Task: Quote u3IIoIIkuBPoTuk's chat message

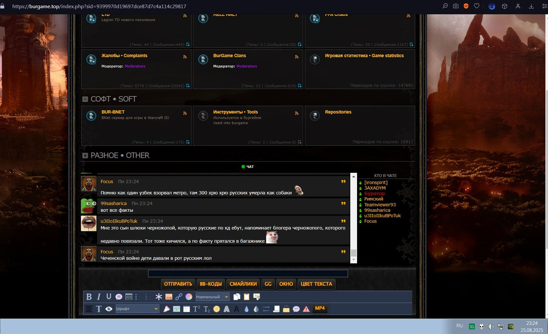Action: coord(343,221)
